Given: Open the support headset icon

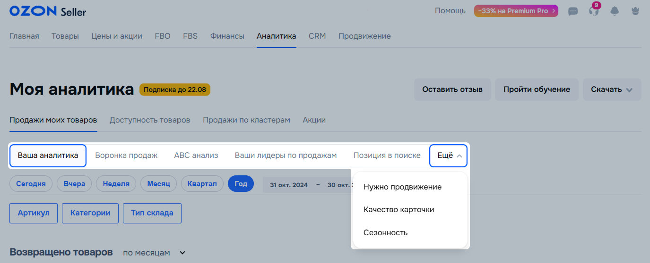Looking at the screenshot, I should point(594,11).
